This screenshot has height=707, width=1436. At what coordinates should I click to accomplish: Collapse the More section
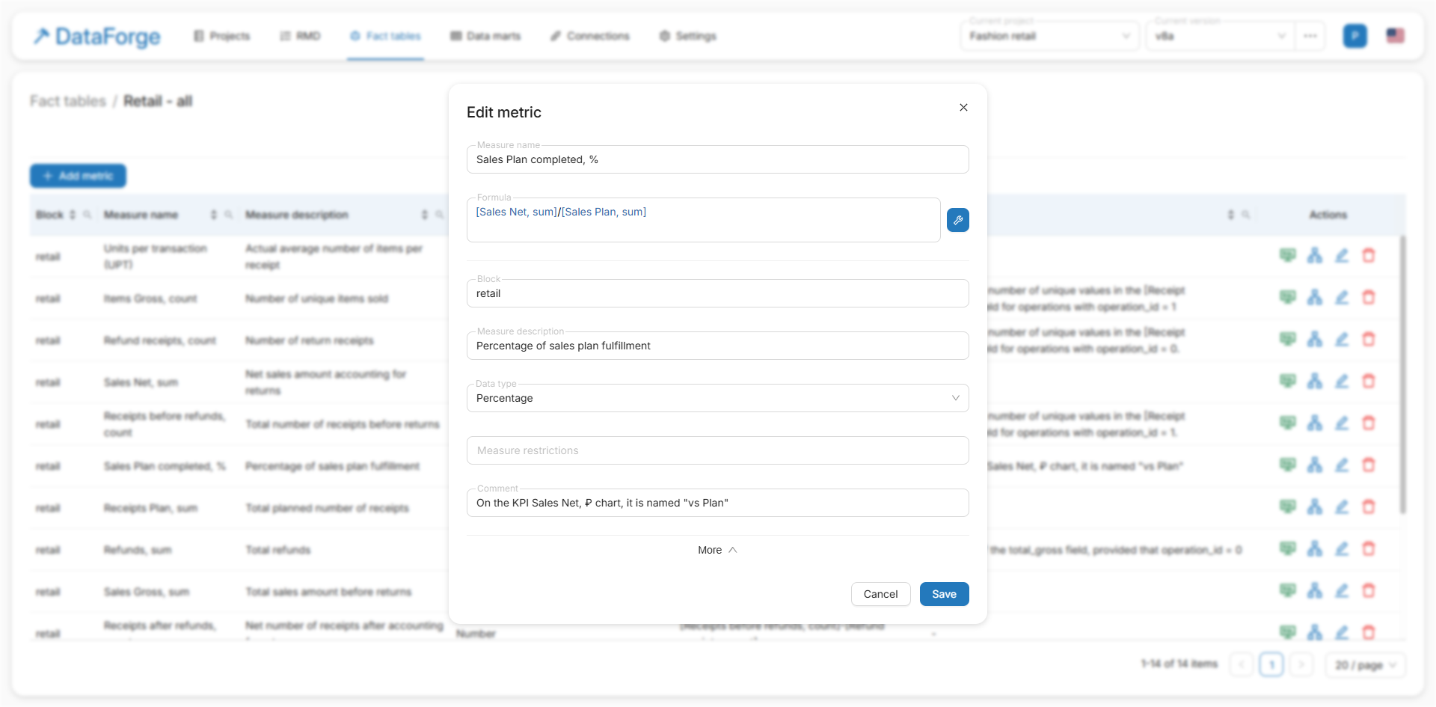(717, 550)
